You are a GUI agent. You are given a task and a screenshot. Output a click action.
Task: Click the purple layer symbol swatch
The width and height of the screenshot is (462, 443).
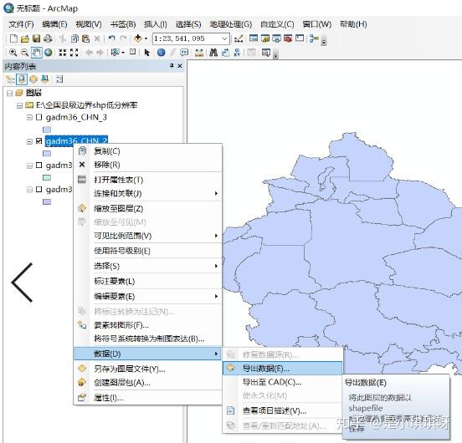click(x=47, y=201)
